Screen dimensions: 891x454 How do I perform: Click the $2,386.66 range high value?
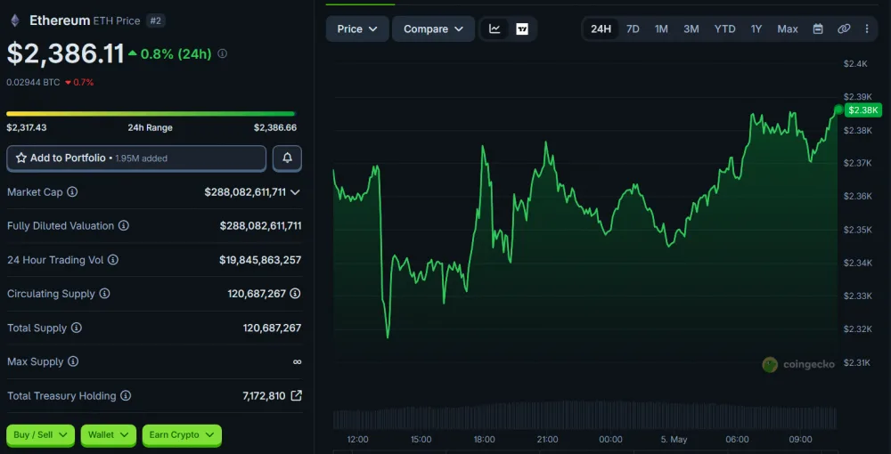(x=275, y=127)
